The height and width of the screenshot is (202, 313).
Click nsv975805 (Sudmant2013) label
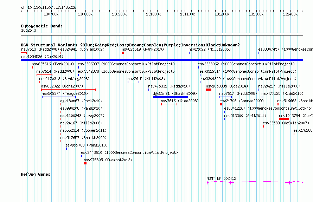pyautogui.click(x=108, y=160)
